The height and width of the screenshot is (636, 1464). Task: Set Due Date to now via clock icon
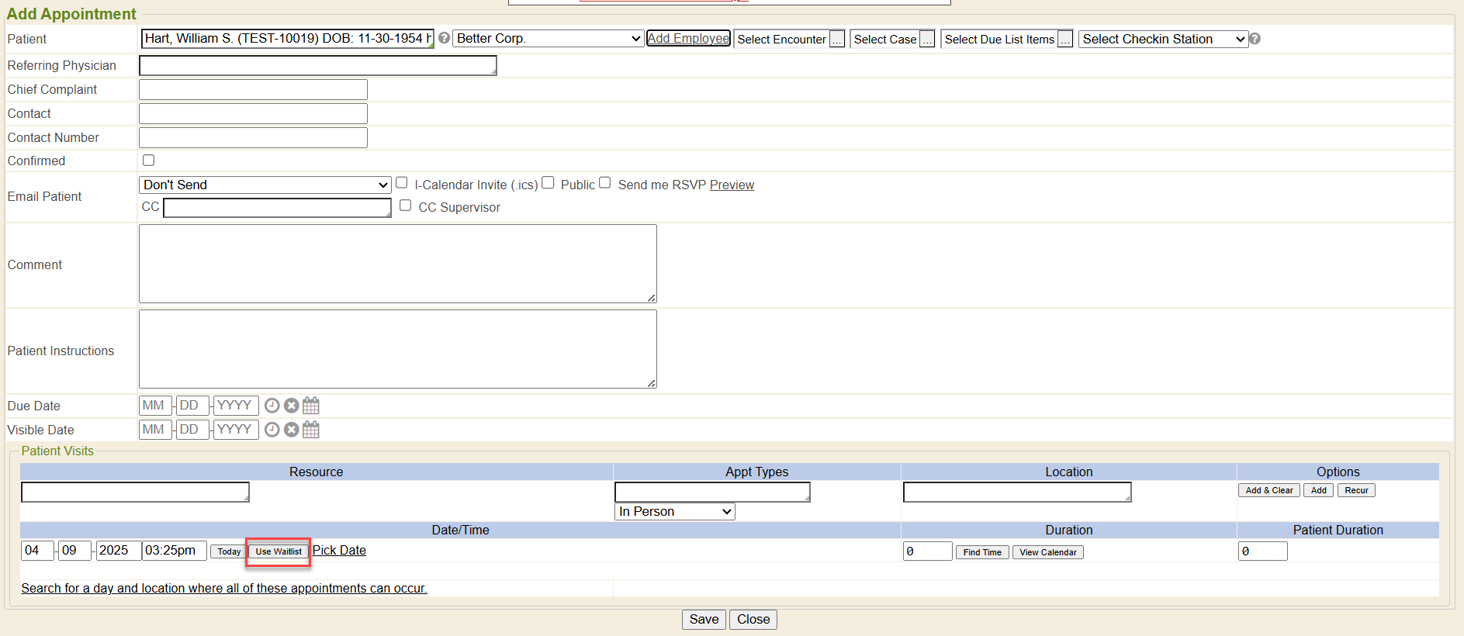pyautogui.click(x=272, y=406)
